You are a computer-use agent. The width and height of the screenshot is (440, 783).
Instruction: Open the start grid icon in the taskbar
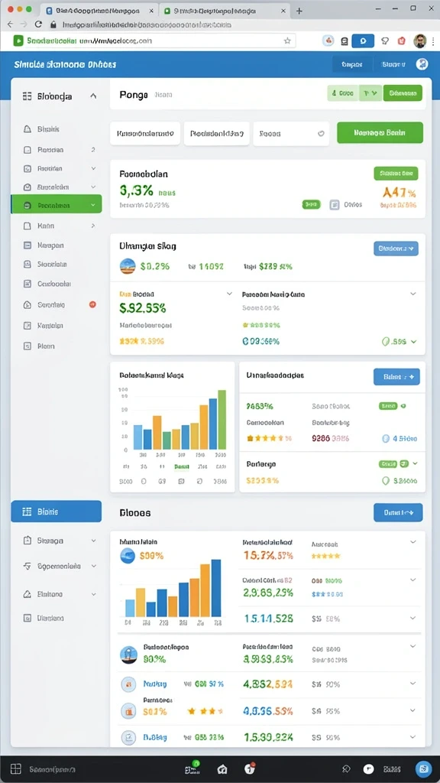[x=15, y=769]
